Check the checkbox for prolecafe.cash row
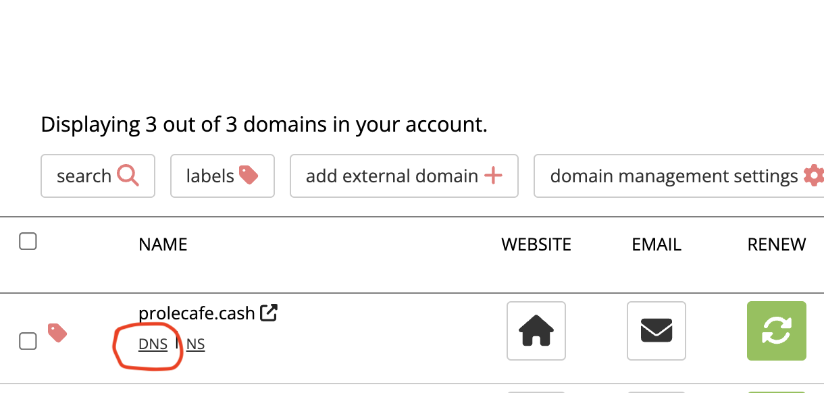The width and height of the screenshot is (824, 393). pos(28,341)
